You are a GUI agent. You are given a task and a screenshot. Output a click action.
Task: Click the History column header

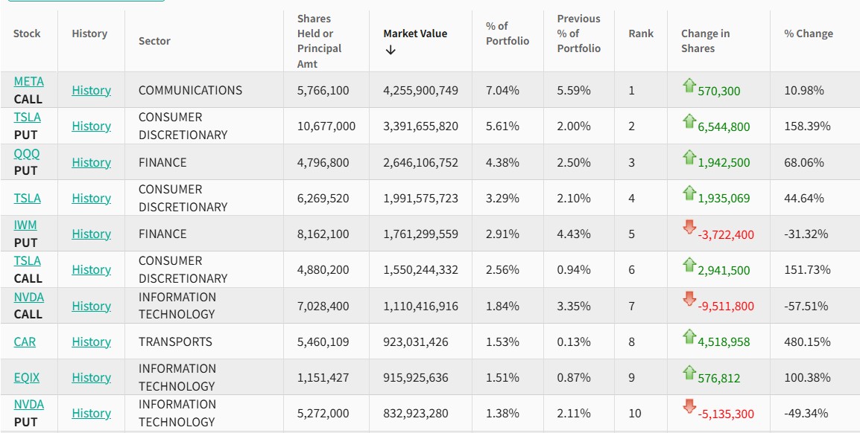pyautogui.click(x=89, y=33)
